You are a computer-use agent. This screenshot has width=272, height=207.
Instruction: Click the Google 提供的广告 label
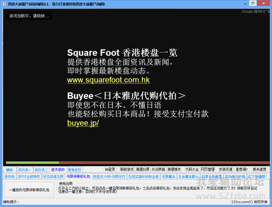click(x=256, y=12)
